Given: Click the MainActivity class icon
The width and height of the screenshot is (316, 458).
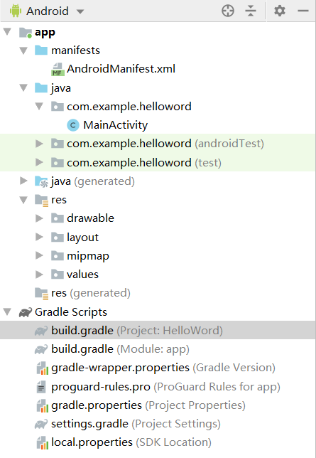Looking at the screenshot, I should (73, 125).
